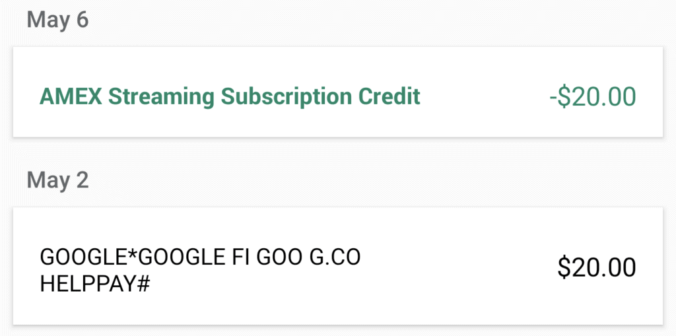
Task: Click the dollar sign of the -$20.00 credit
Action: (567, 96)
